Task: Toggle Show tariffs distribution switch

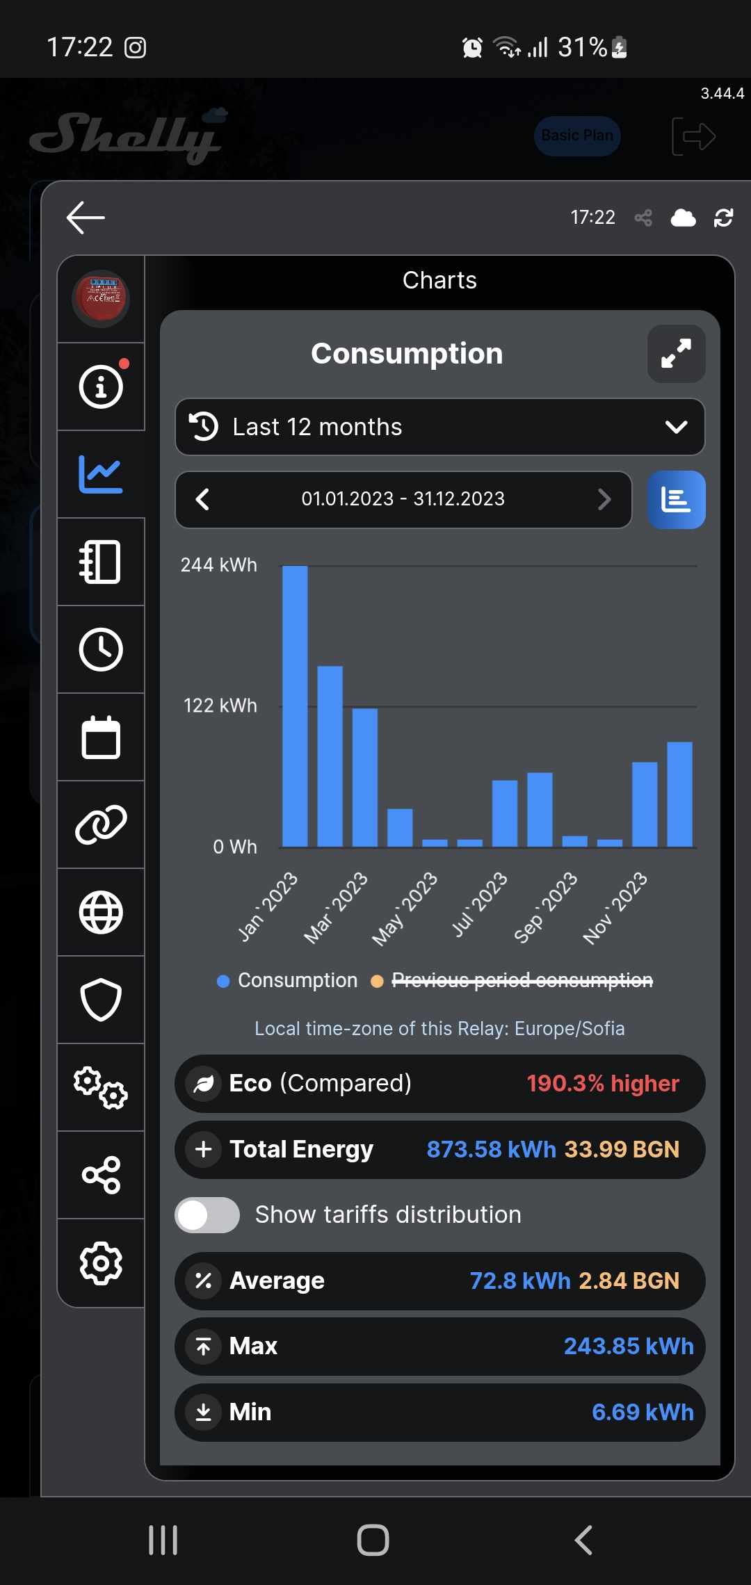Action: click(207, 1215)
